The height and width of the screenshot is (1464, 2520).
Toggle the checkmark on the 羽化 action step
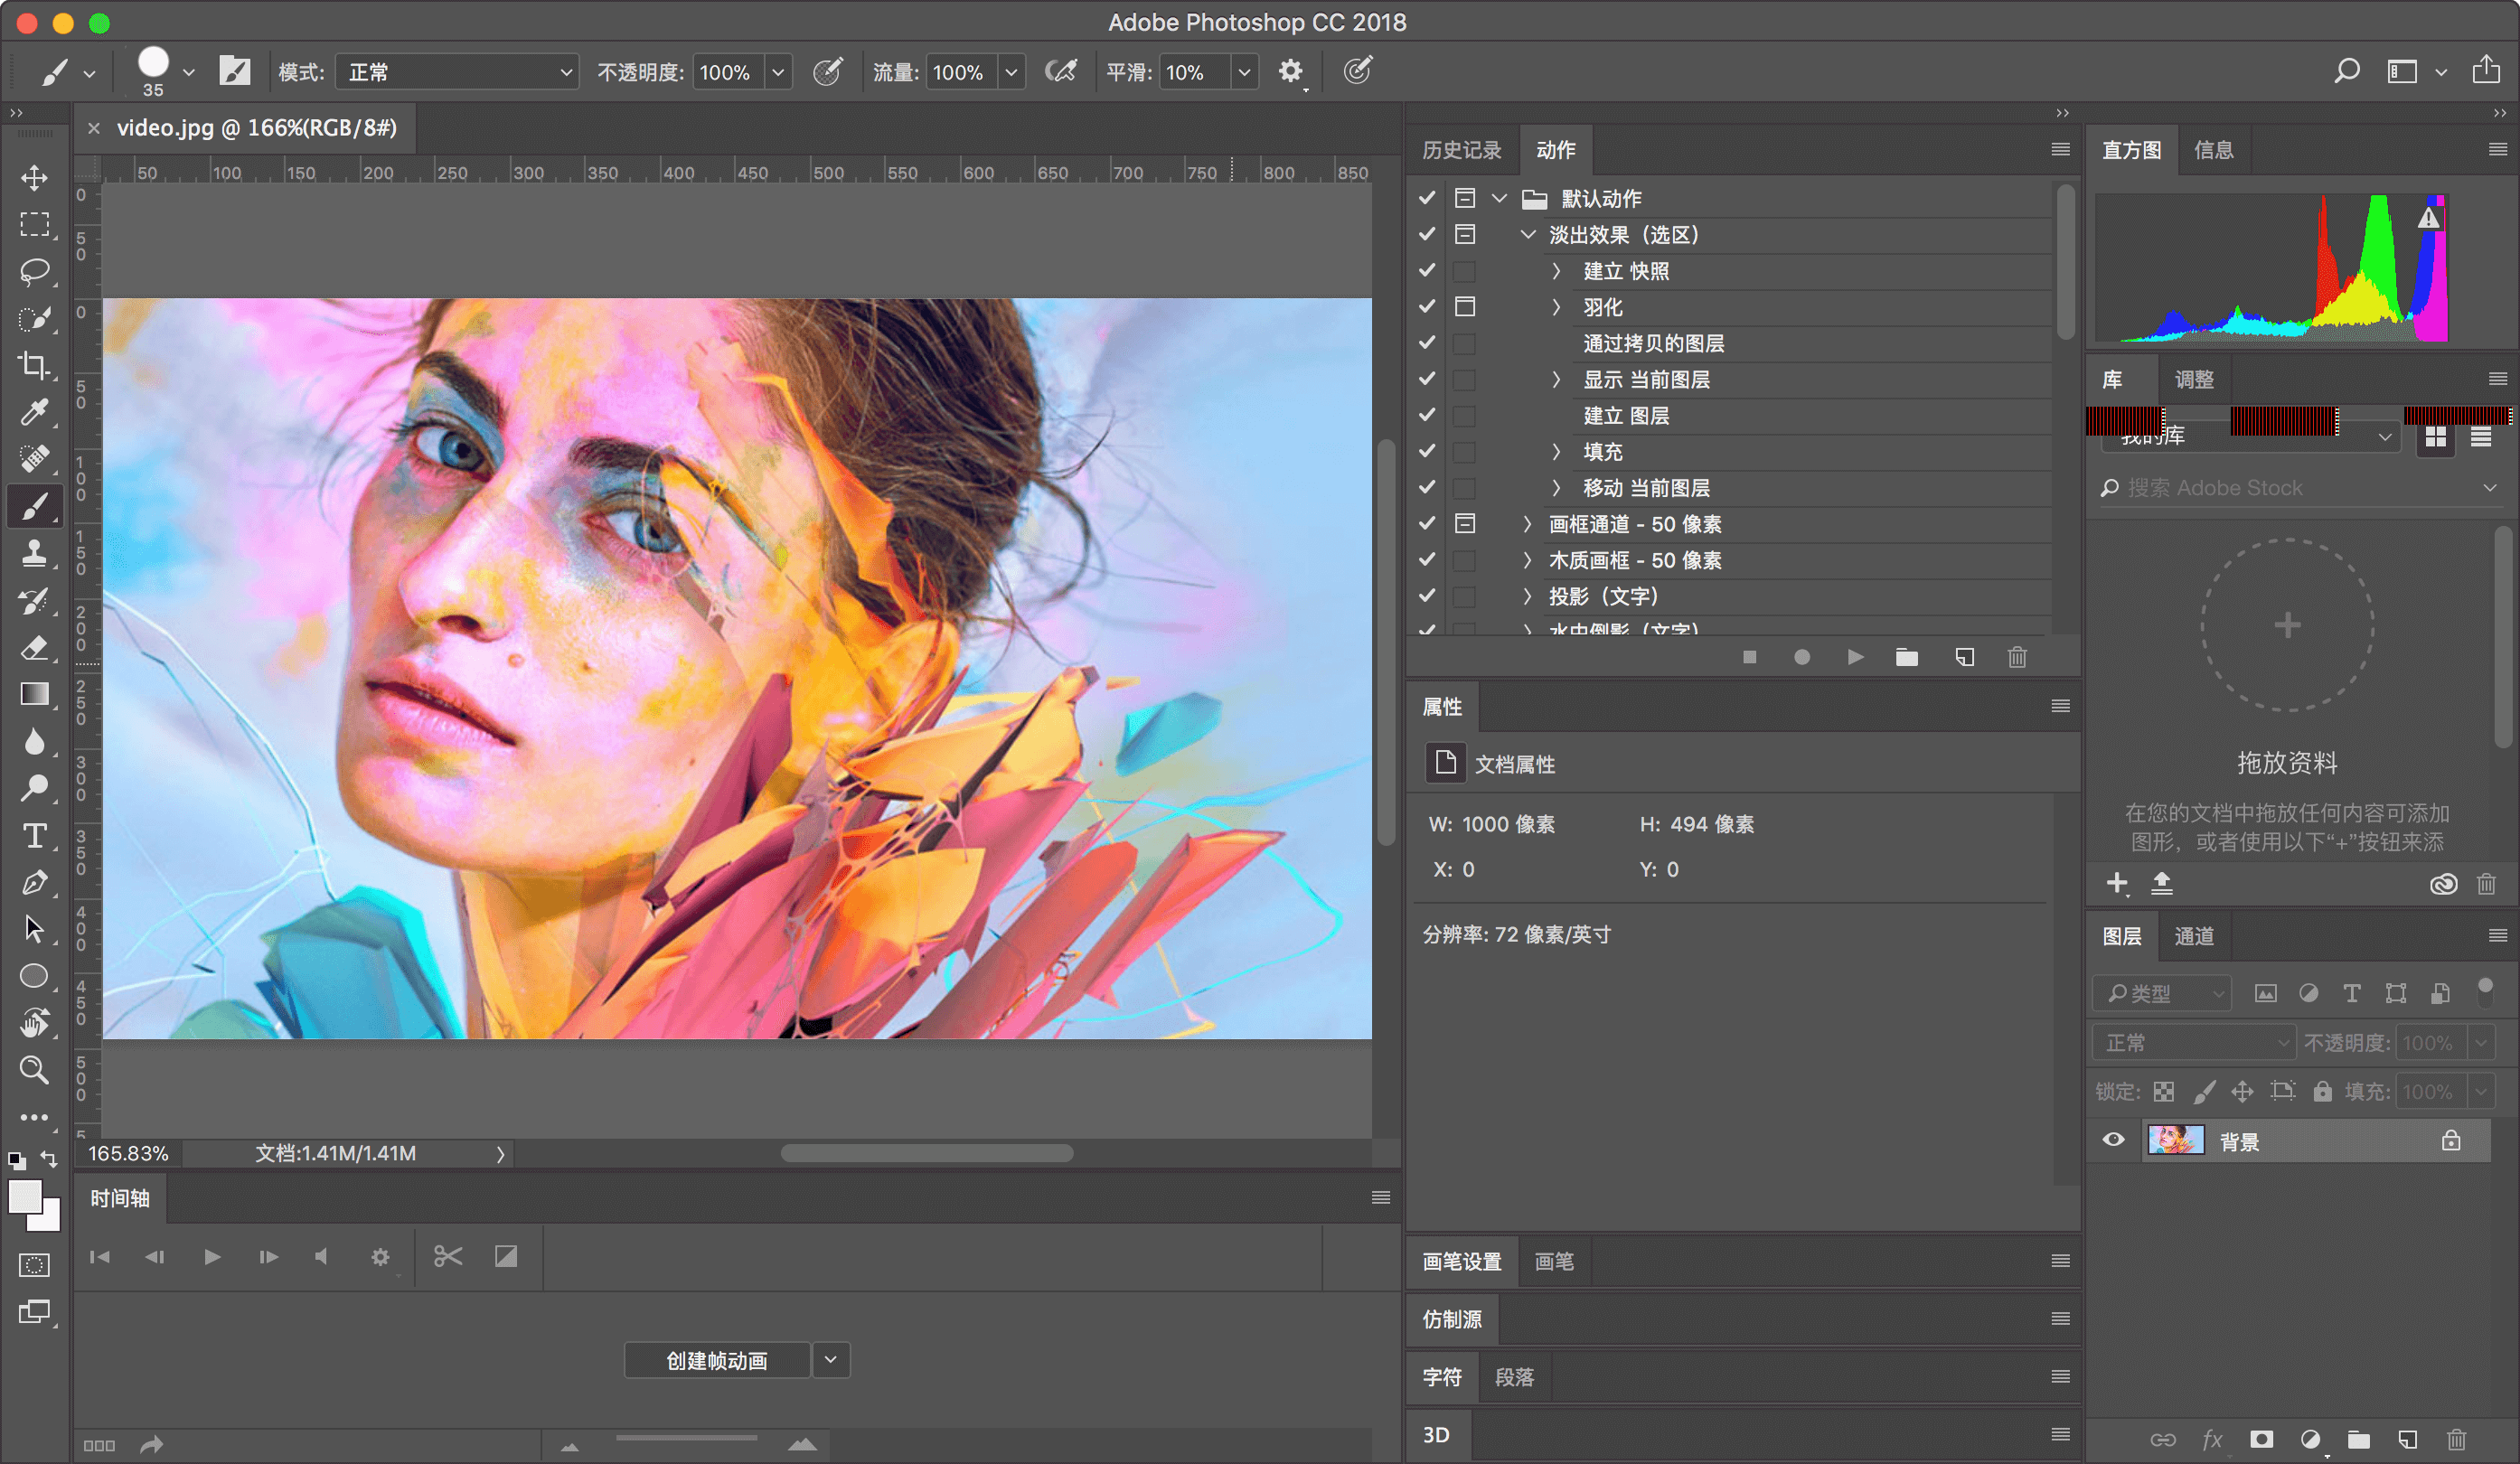coord(1427,307)
